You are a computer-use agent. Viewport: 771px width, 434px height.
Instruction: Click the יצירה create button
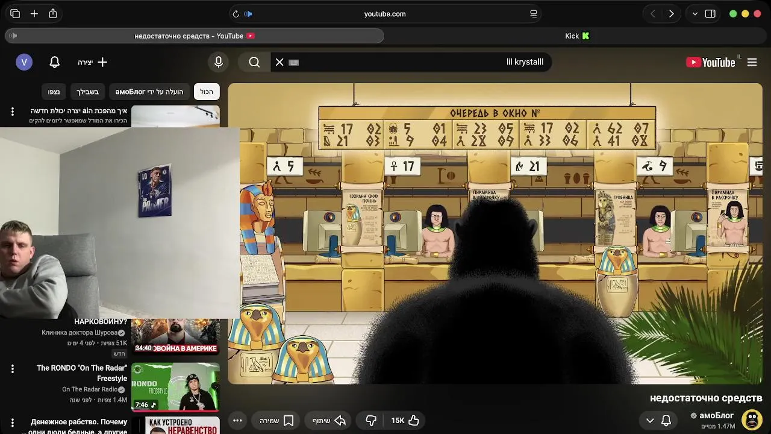coord(93,62)
